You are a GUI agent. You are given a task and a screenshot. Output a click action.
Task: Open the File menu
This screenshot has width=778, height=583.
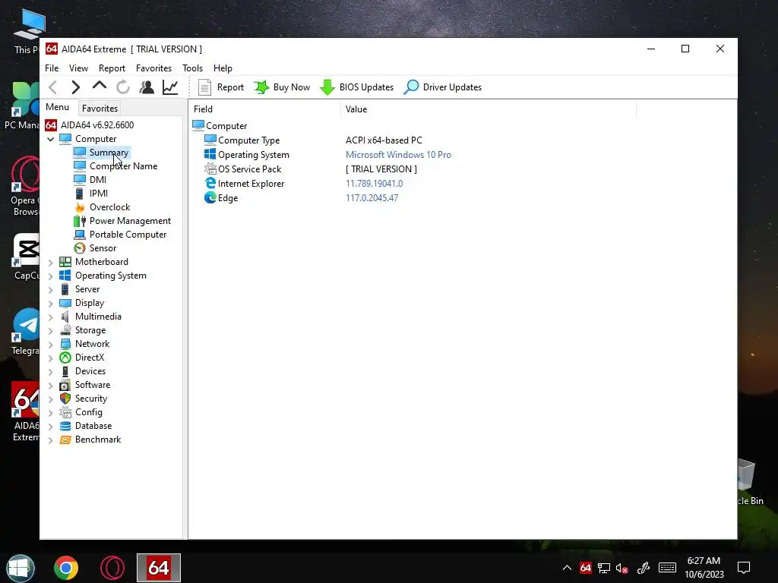click(52, 68)
